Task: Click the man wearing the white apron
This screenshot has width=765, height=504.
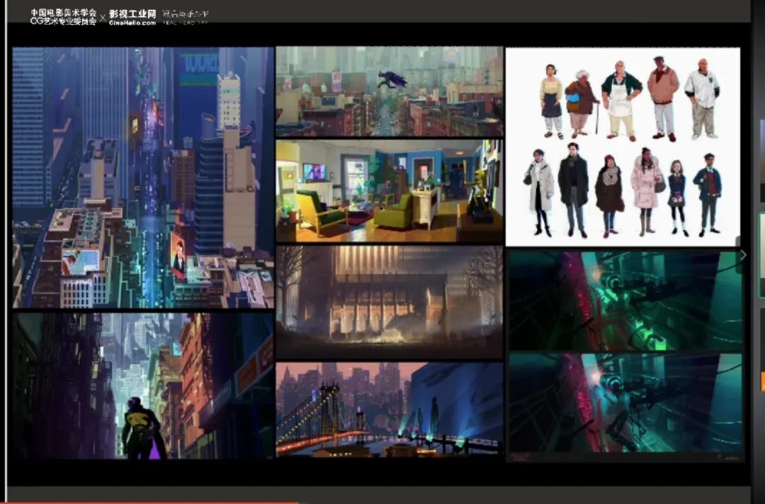Action: tap(621, 98)
